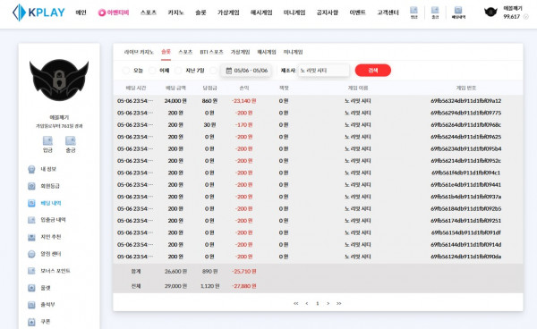The image size is (537, 329).
Task: Click the 24,000 원 bet amount cell
Action: (175, 101)
